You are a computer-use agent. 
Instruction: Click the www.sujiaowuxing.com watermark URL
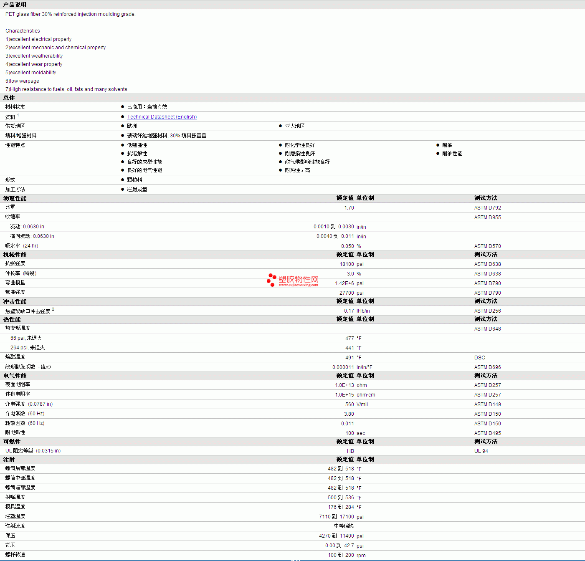click(298, 285)
